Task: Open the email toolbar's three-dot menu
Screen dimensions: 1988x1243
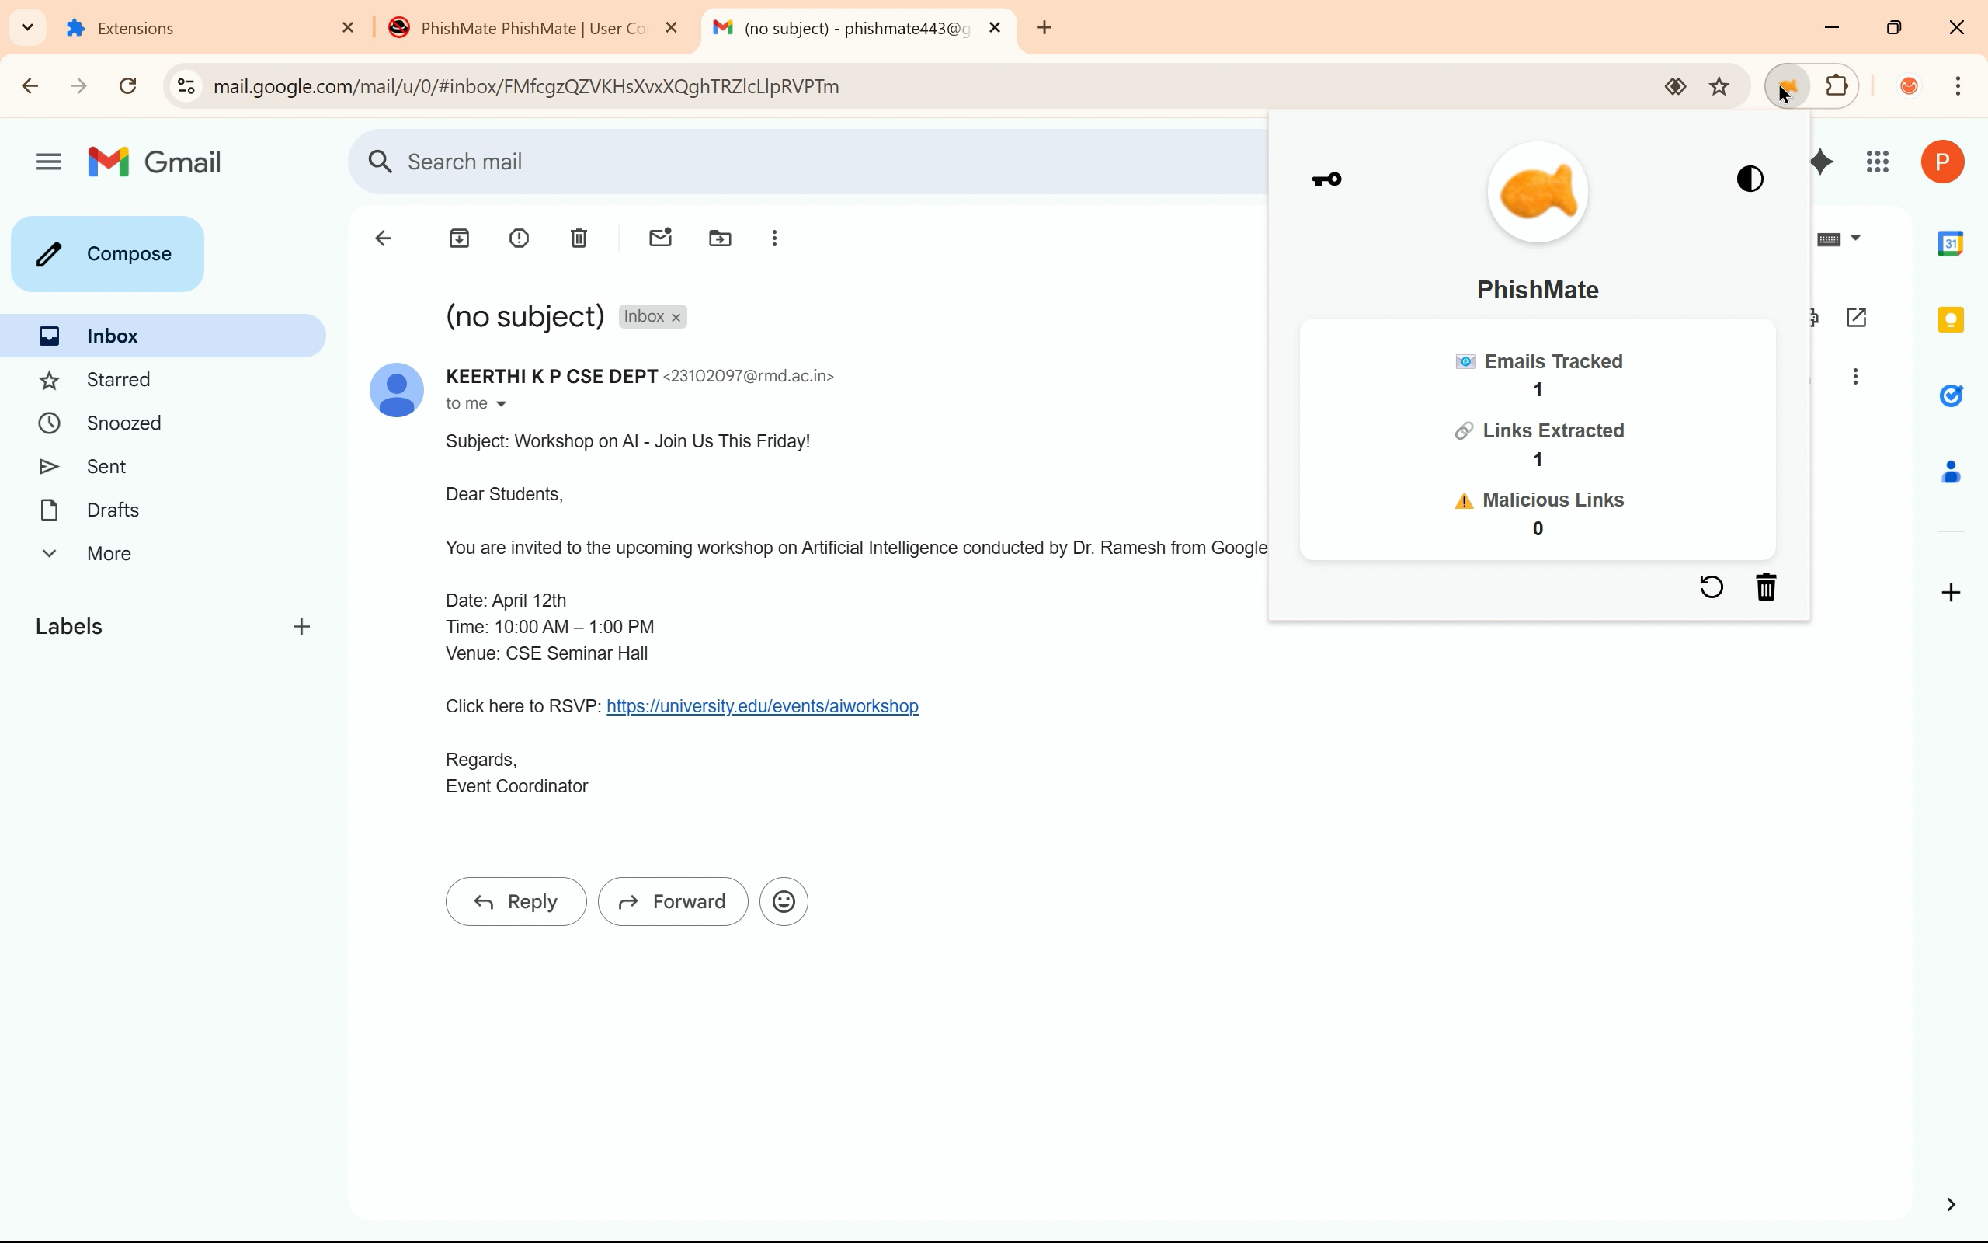Action: click(775, 239)
